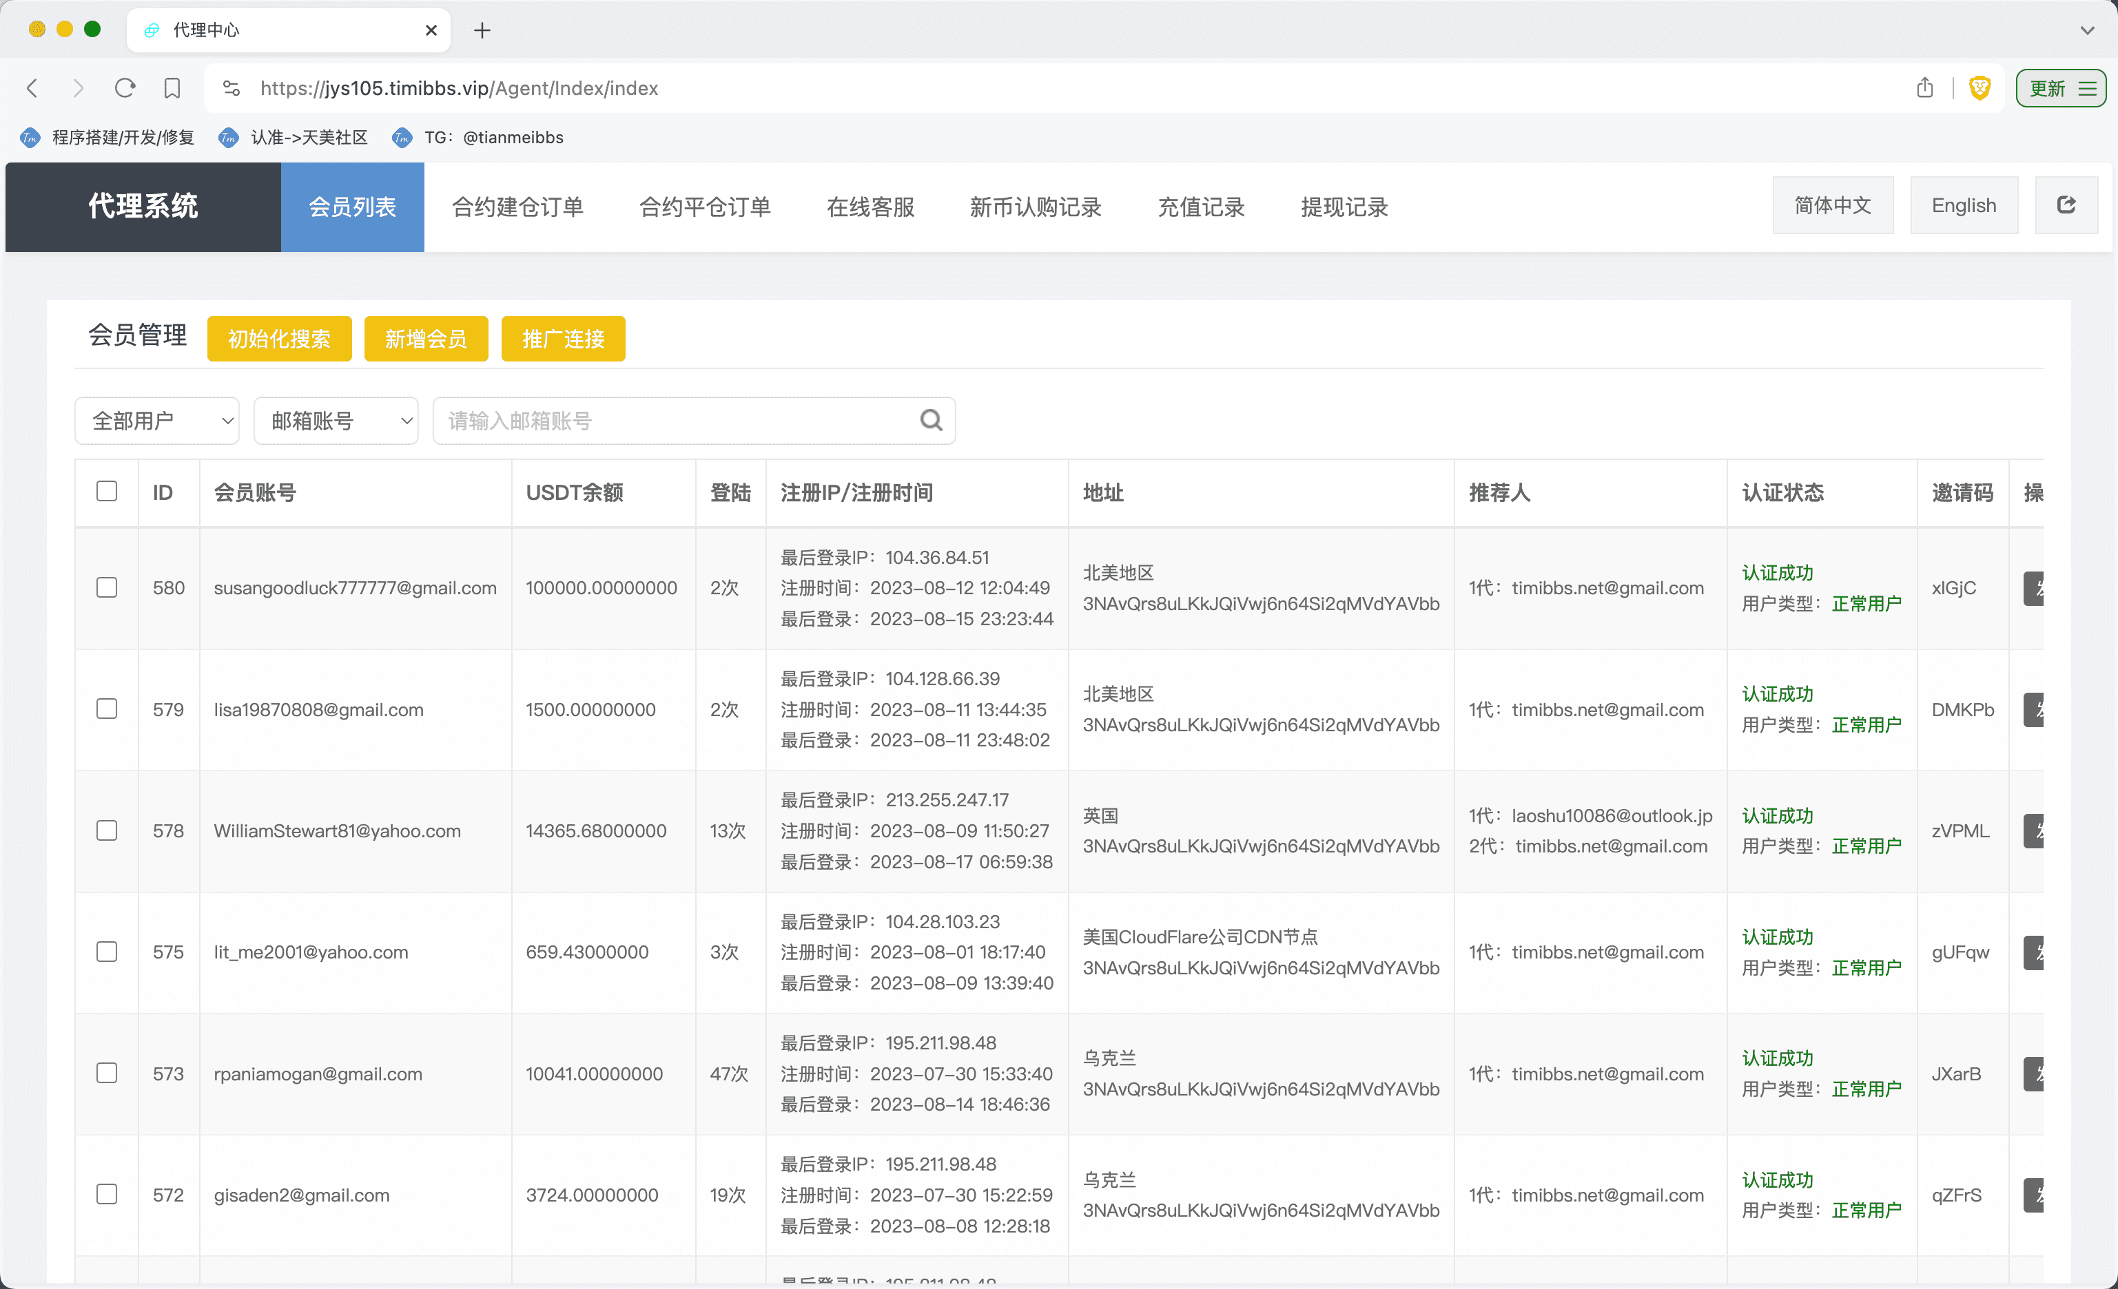Search with the magnifier icon
Viewport: 2118px width, 1289px height.
coord(931,420)
